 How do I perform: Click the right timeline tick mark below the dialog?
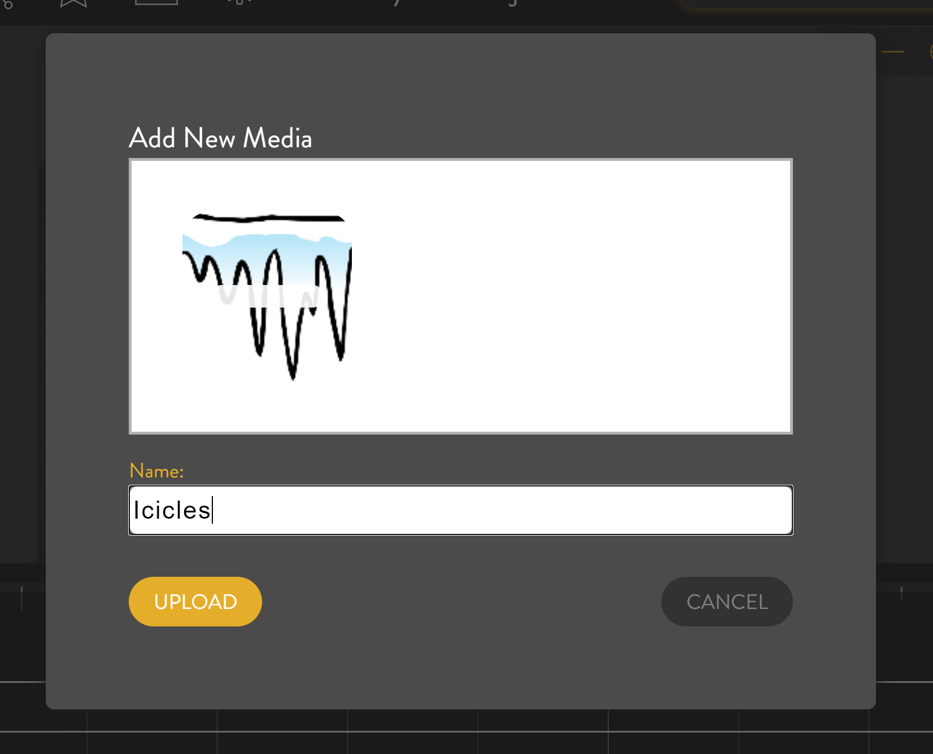pyautogui.click(x=901, y=593)
